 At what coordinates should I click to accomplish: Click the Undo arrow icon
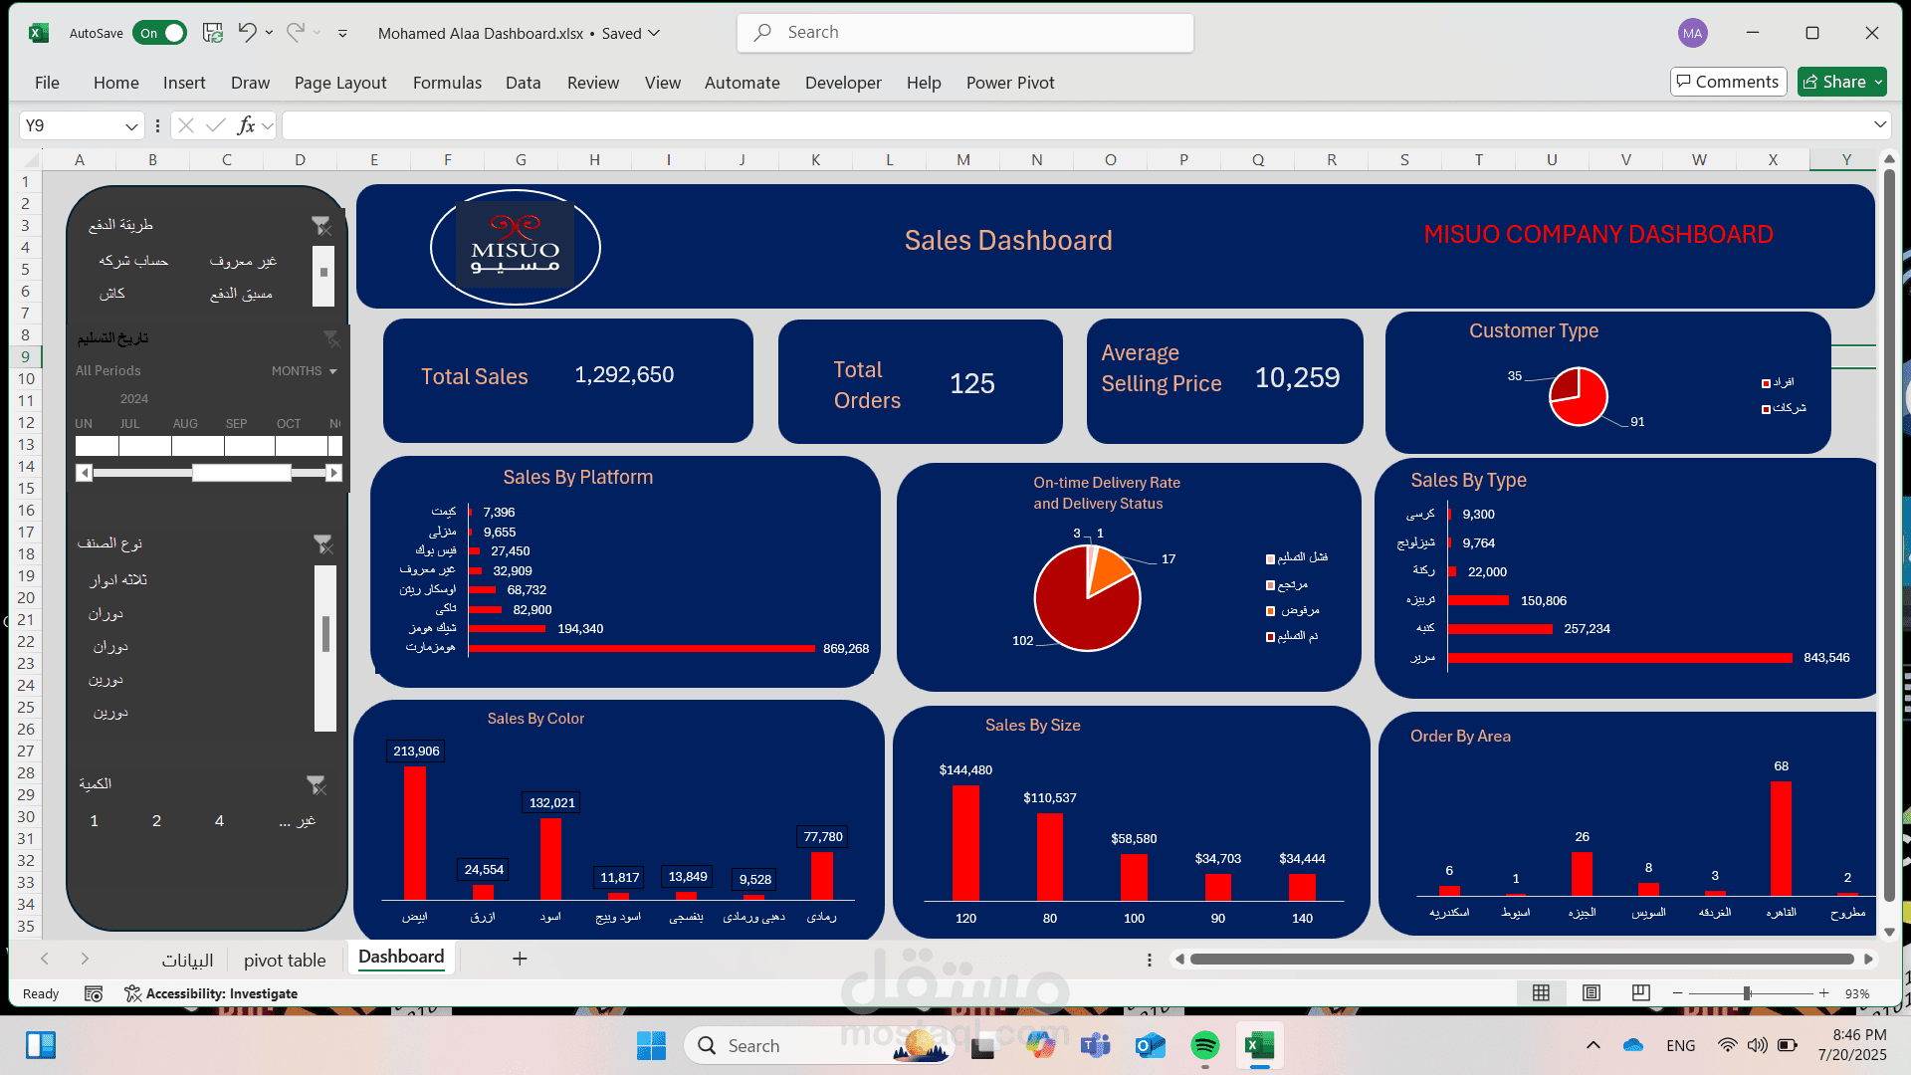click(x=247, y=32)
